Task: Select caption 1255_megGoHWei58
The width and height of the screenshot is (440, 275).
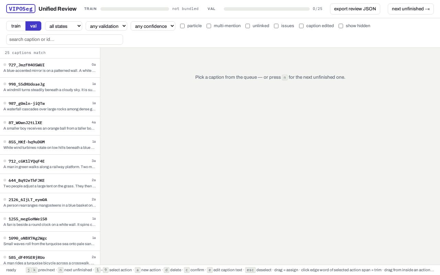Action: 50,222
